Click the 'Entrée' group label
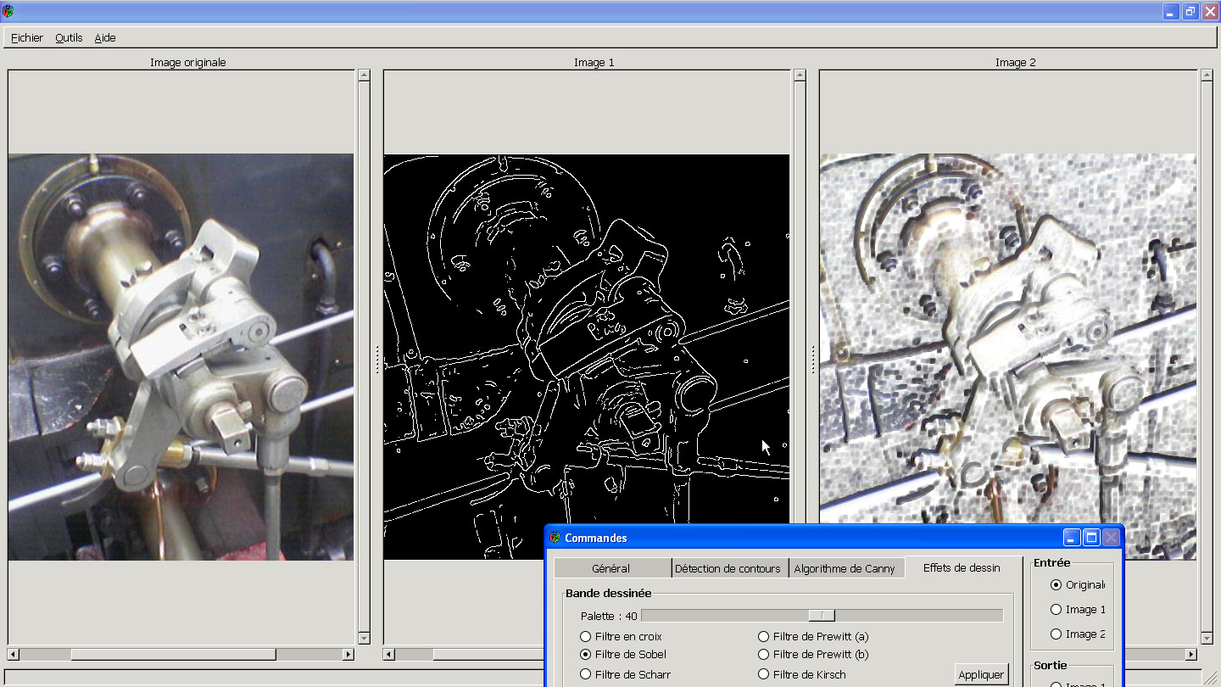 1051,562
